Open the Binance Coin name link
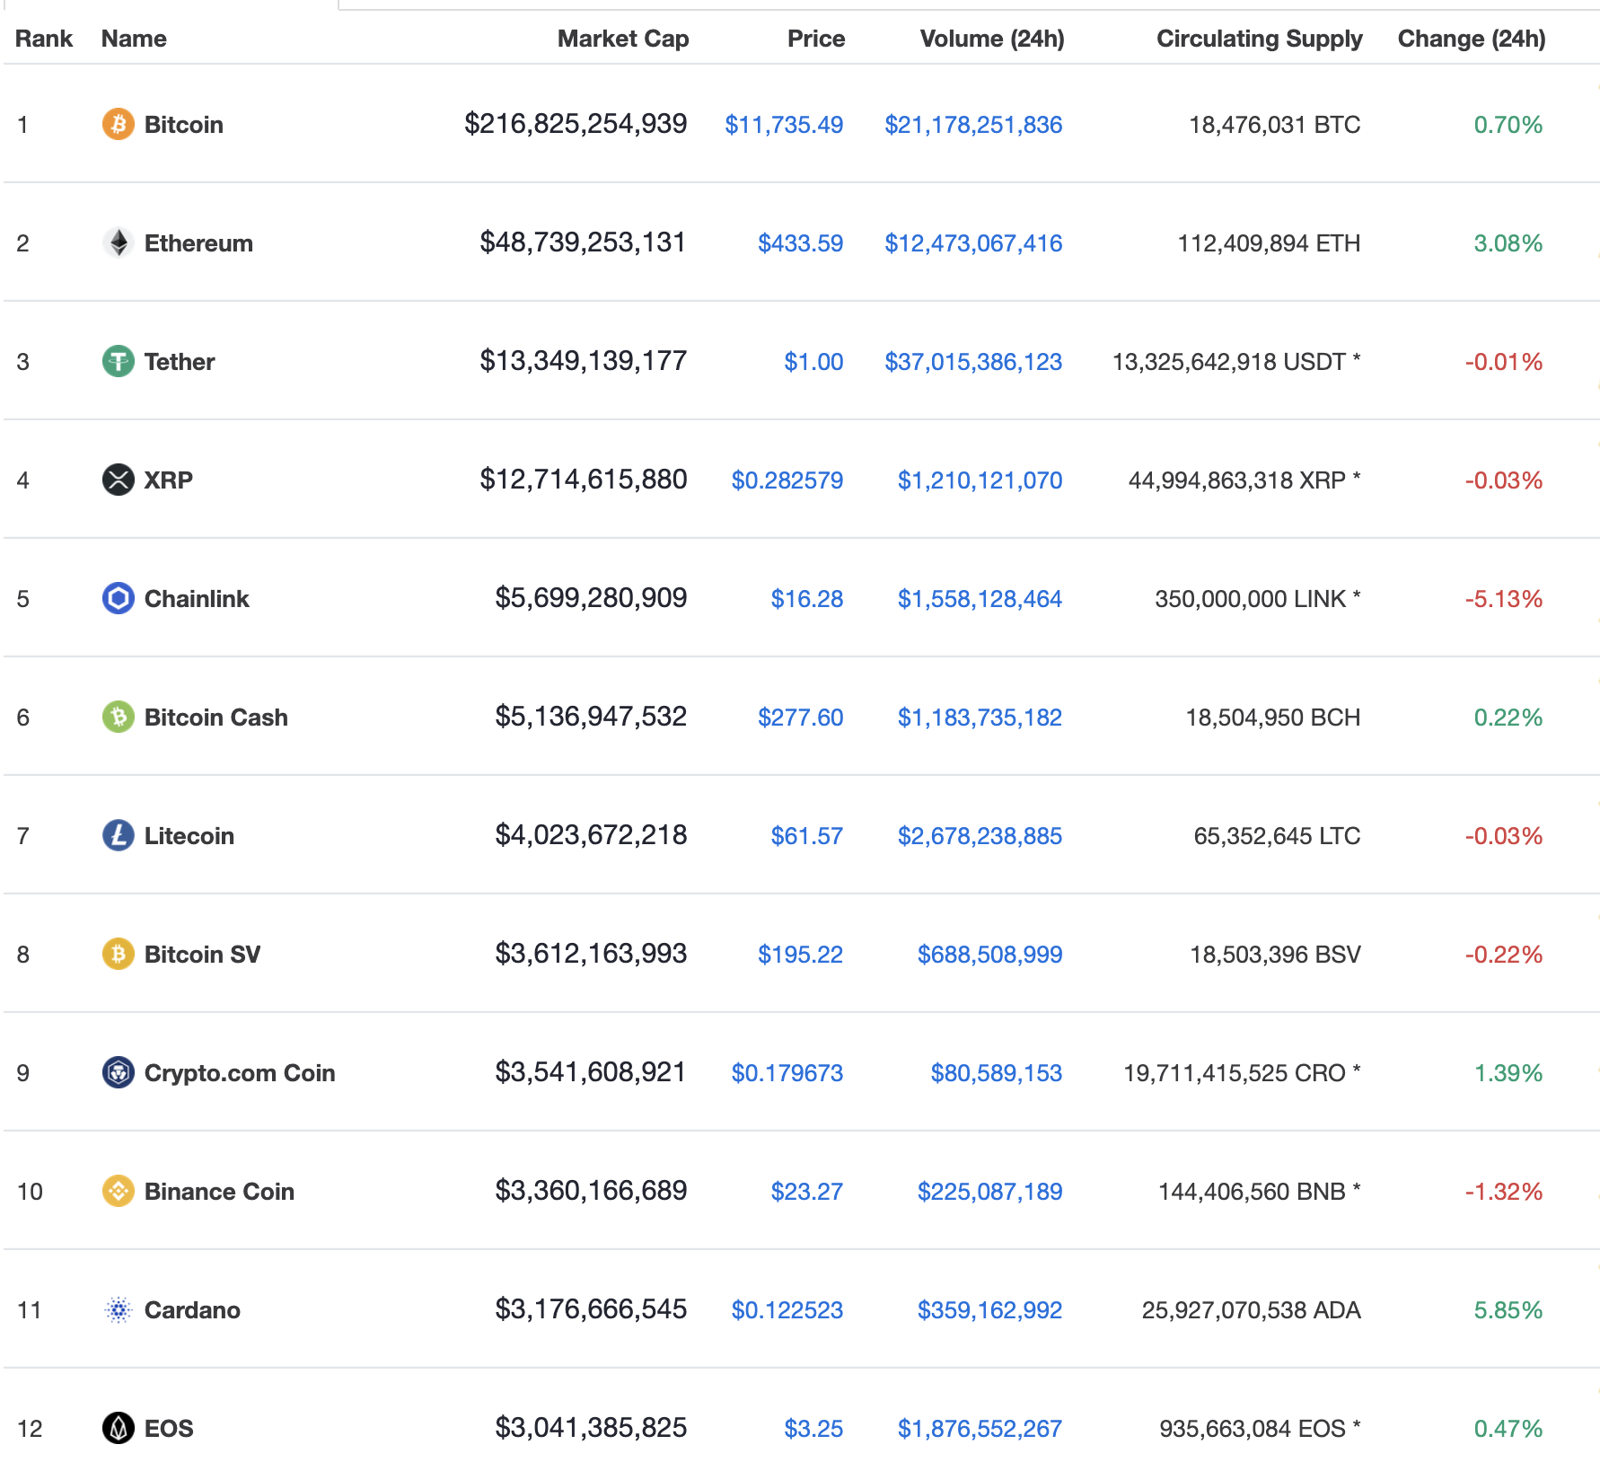1600x1471 pixels. (219, 1191)
